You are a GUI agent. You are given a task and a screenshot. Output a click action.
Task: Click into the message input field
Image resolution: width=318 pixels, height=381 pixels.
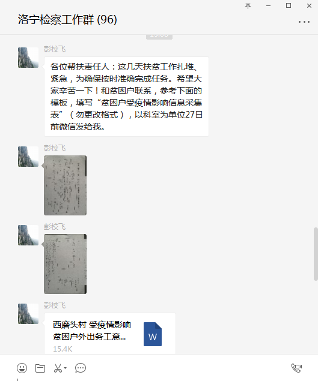[x=159, y=379]
